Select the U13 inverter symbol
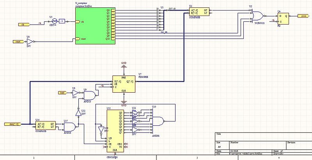 [78, 113]
